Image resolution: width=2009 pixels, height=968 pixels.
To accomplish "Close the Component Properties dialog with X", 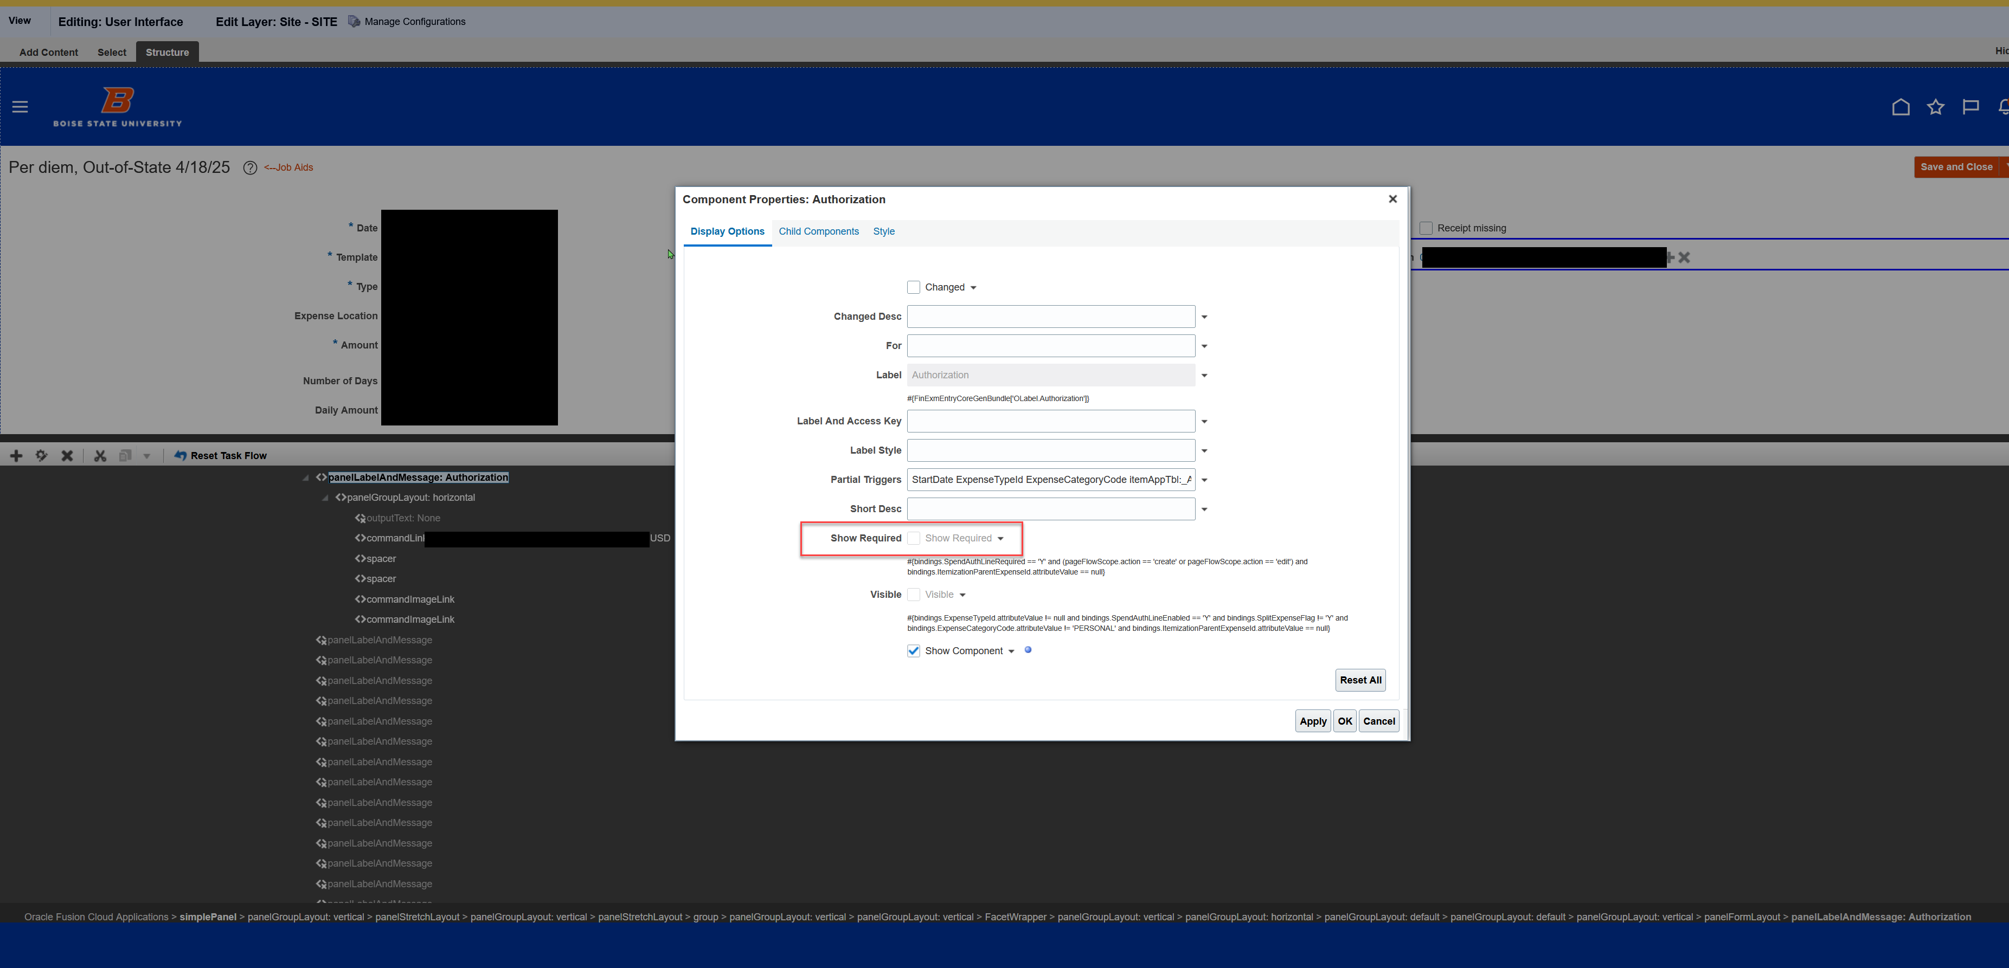I will click(1393, 199).
